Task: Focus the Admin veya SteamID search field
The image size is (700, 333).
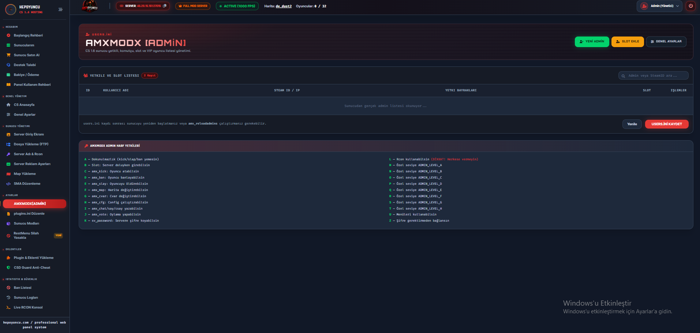Action: coord(653,76)
